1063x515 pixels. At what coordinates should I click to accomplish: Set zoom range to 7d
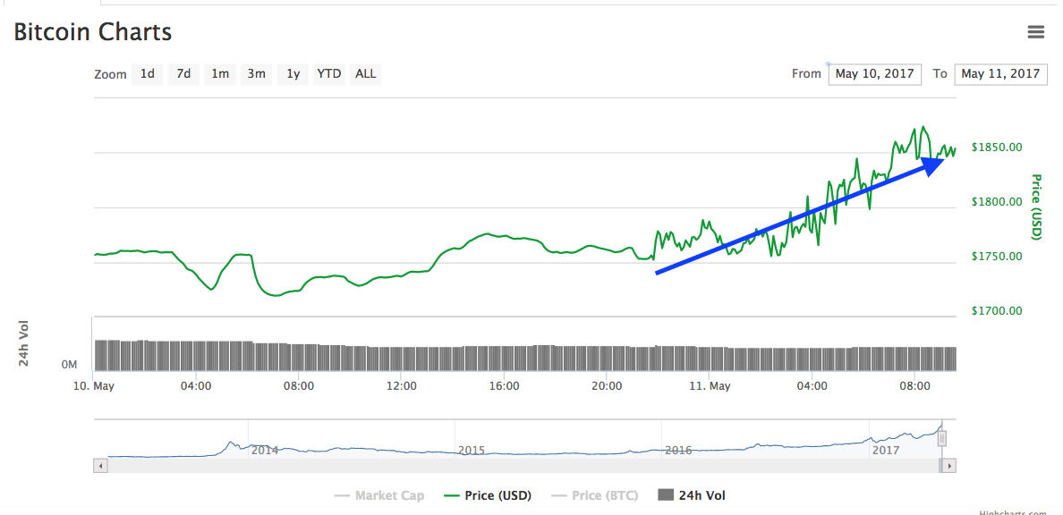[183, 74]
